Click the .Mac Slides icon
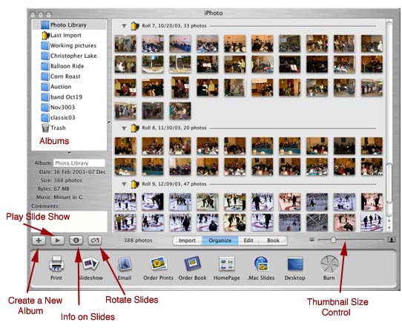The image size is (402, 328). [x=261, y=263]
